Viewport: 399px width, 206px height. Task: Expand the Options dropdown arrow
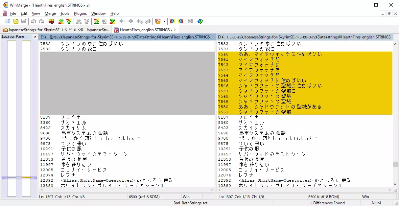click(164, 21)
